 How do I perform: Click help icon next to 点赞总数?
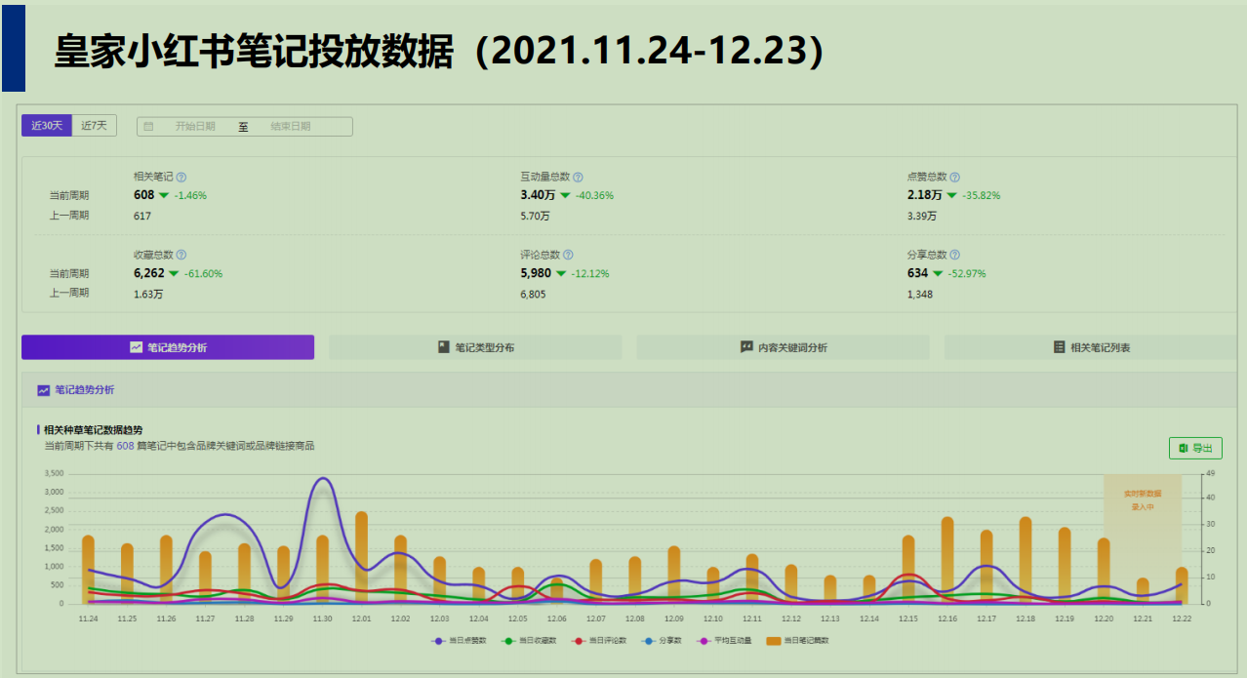[x=954, y=178]
